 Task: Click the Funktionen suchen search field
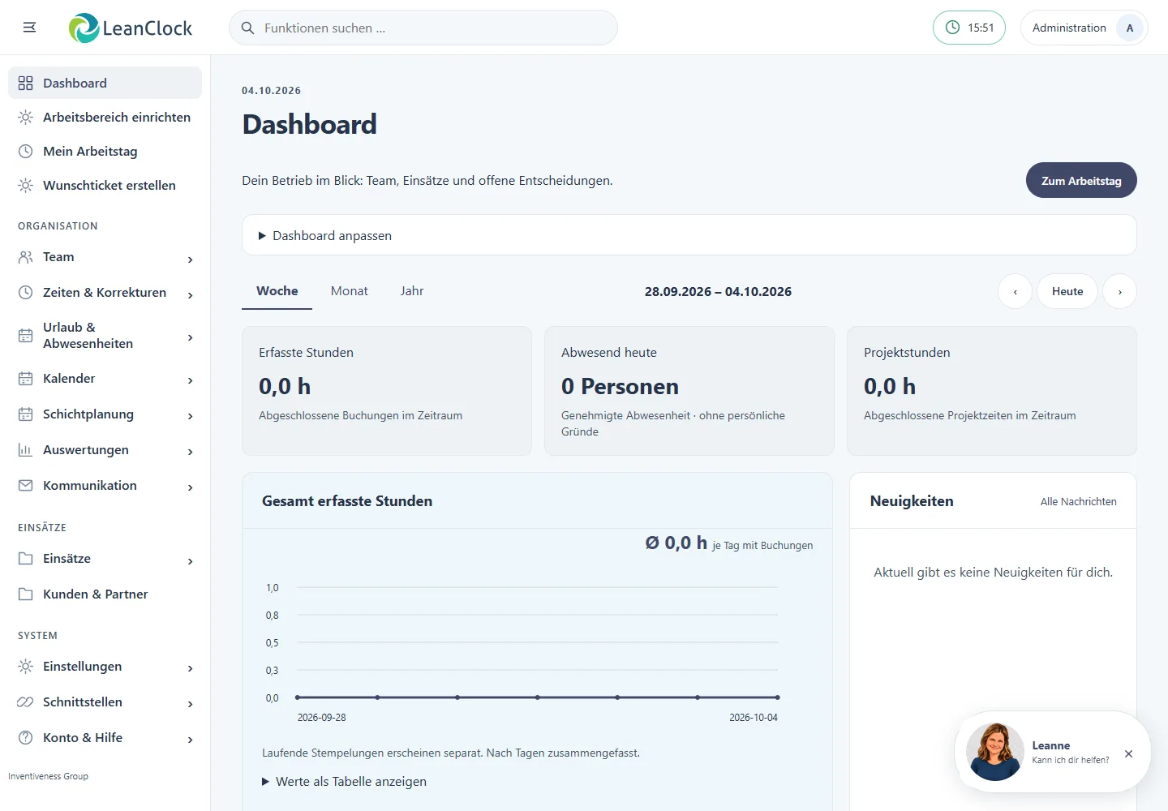click(423, 28)
